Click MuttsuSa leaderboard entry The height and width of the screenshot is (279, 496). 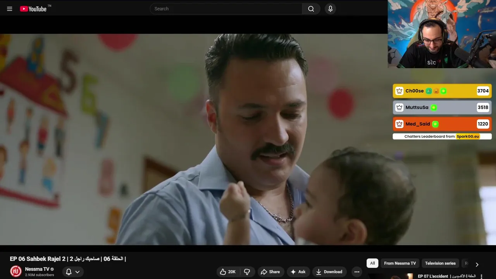442,107
